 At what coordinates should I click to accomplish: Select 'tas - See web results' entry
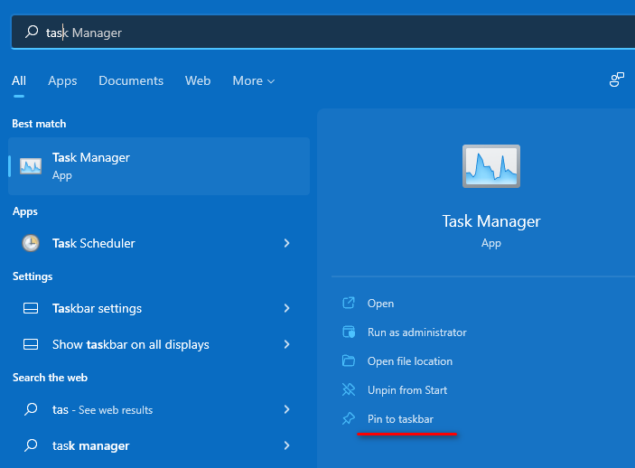tap(159, 409)
